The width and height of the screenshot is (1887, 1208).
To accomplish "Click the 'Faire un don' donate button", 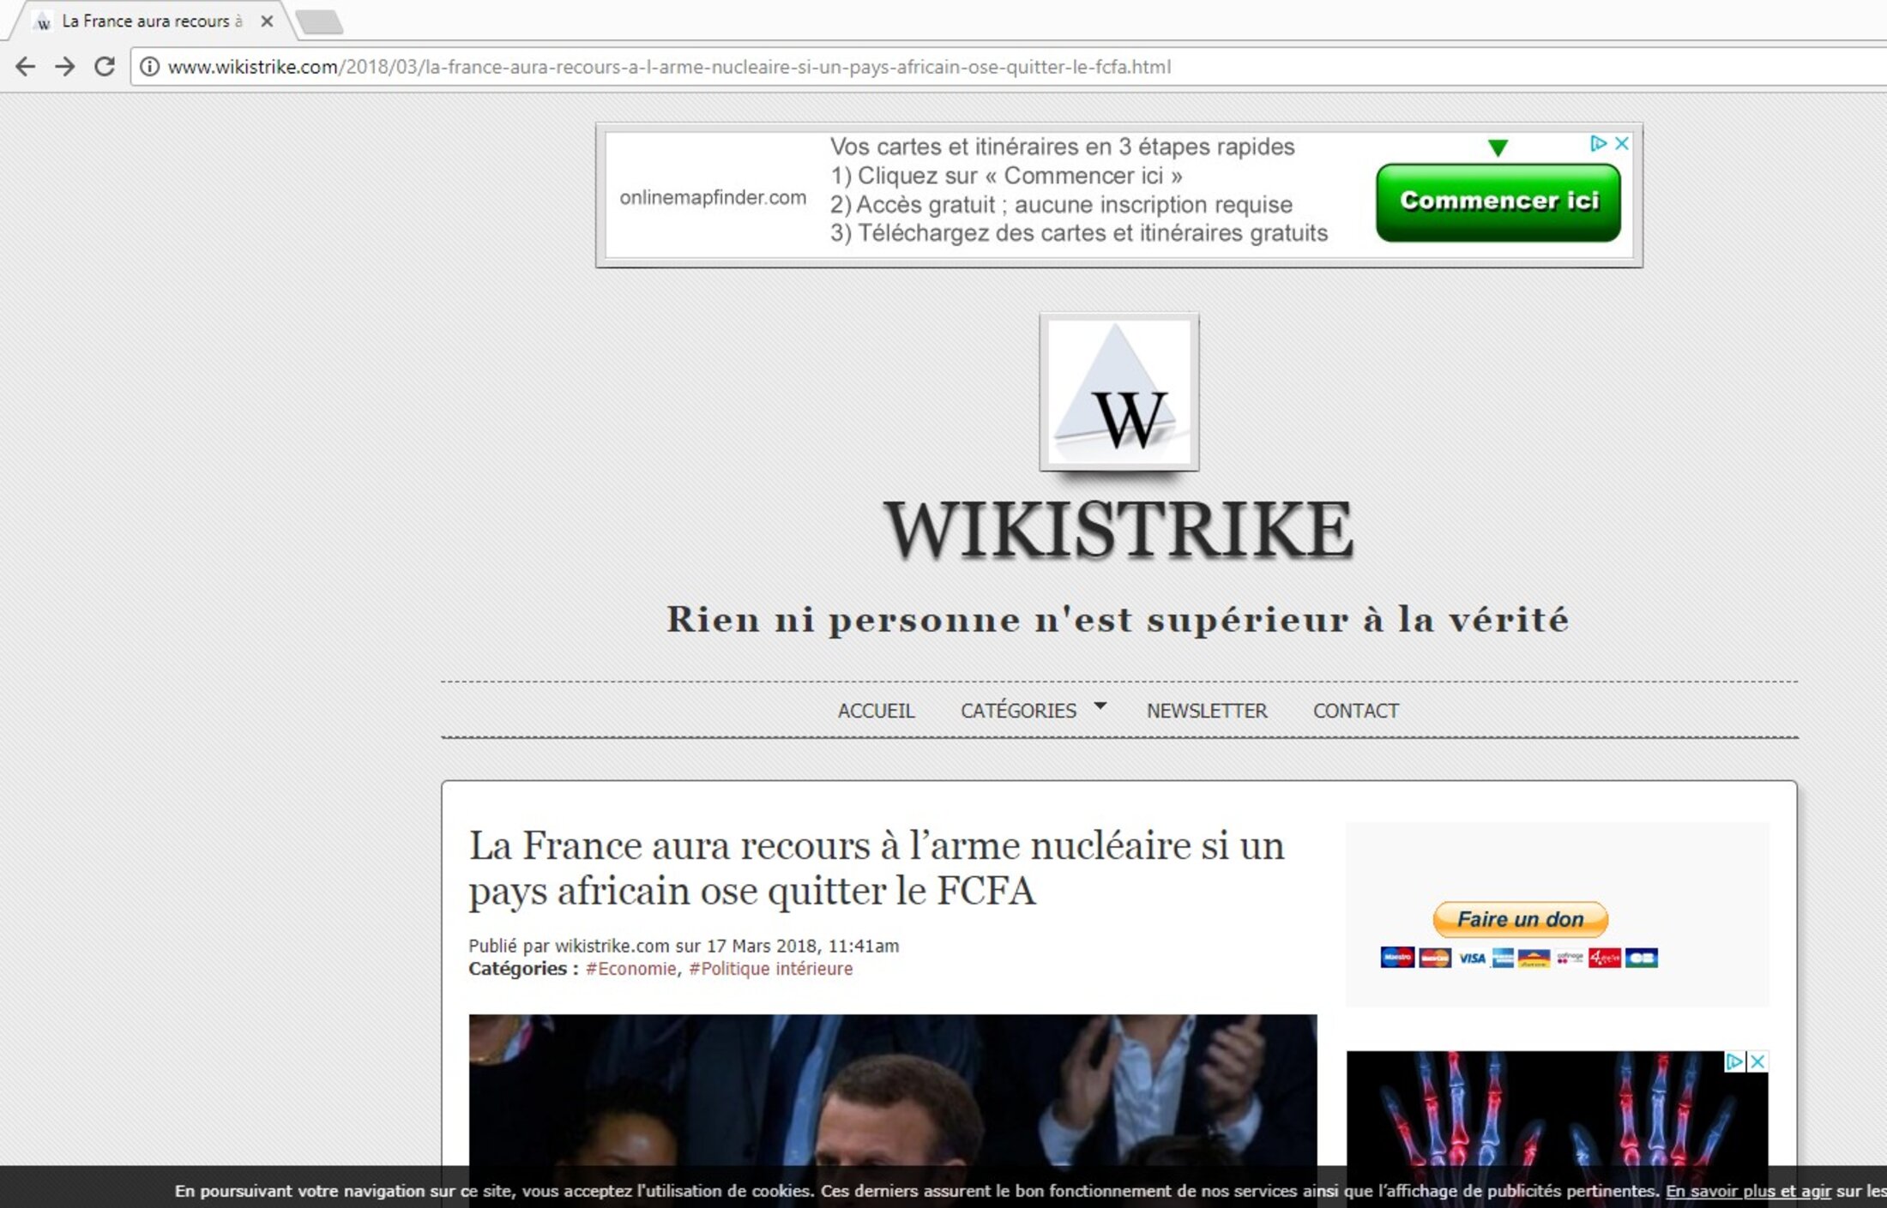I will click(x=1520, y=919).
